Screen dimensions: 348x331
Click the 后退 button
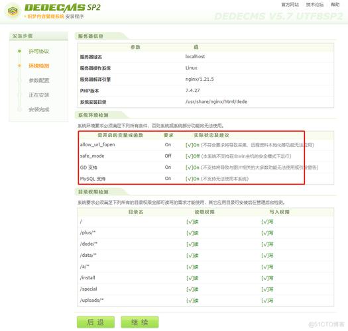95,322
